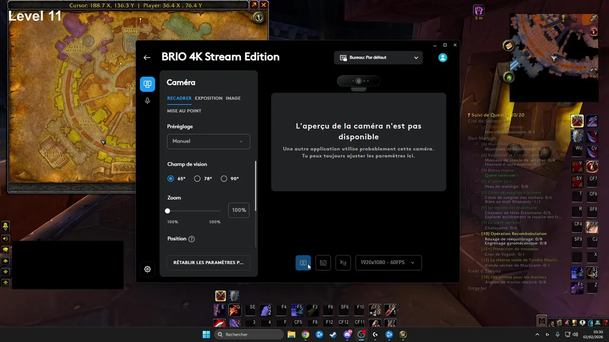Click the action bar slot keybound SJ

pos(592,273)
